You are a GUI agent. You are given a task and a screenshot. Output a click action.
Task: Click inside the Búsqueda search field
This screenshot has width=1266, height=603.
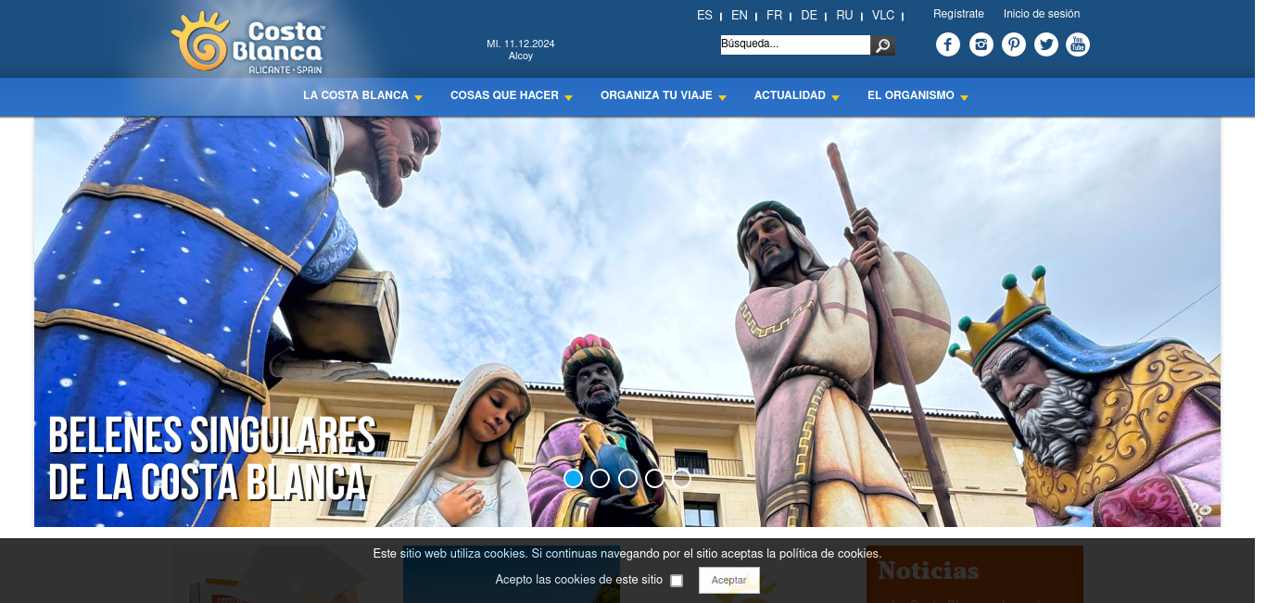coord(795,44)
